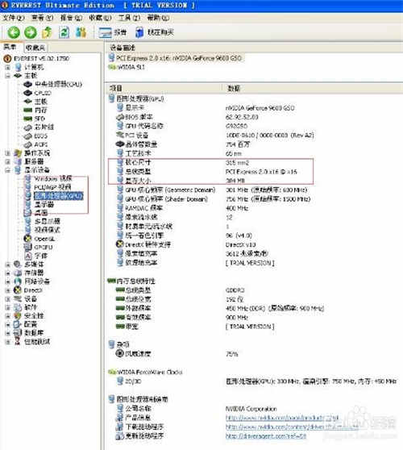The height and width of the screenshot is (450, 403).
Task: Select 芯片组 item in tree
Action: pyautogui.click(x=44, y=127)
